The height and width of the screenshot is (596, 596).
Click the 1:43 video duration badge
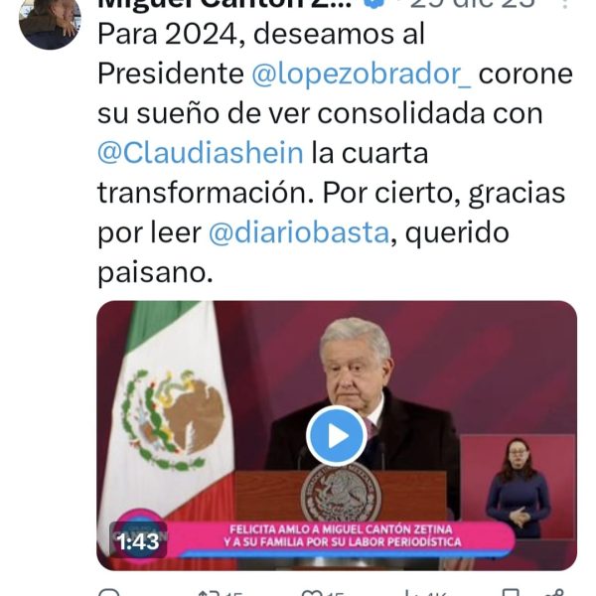138,541
